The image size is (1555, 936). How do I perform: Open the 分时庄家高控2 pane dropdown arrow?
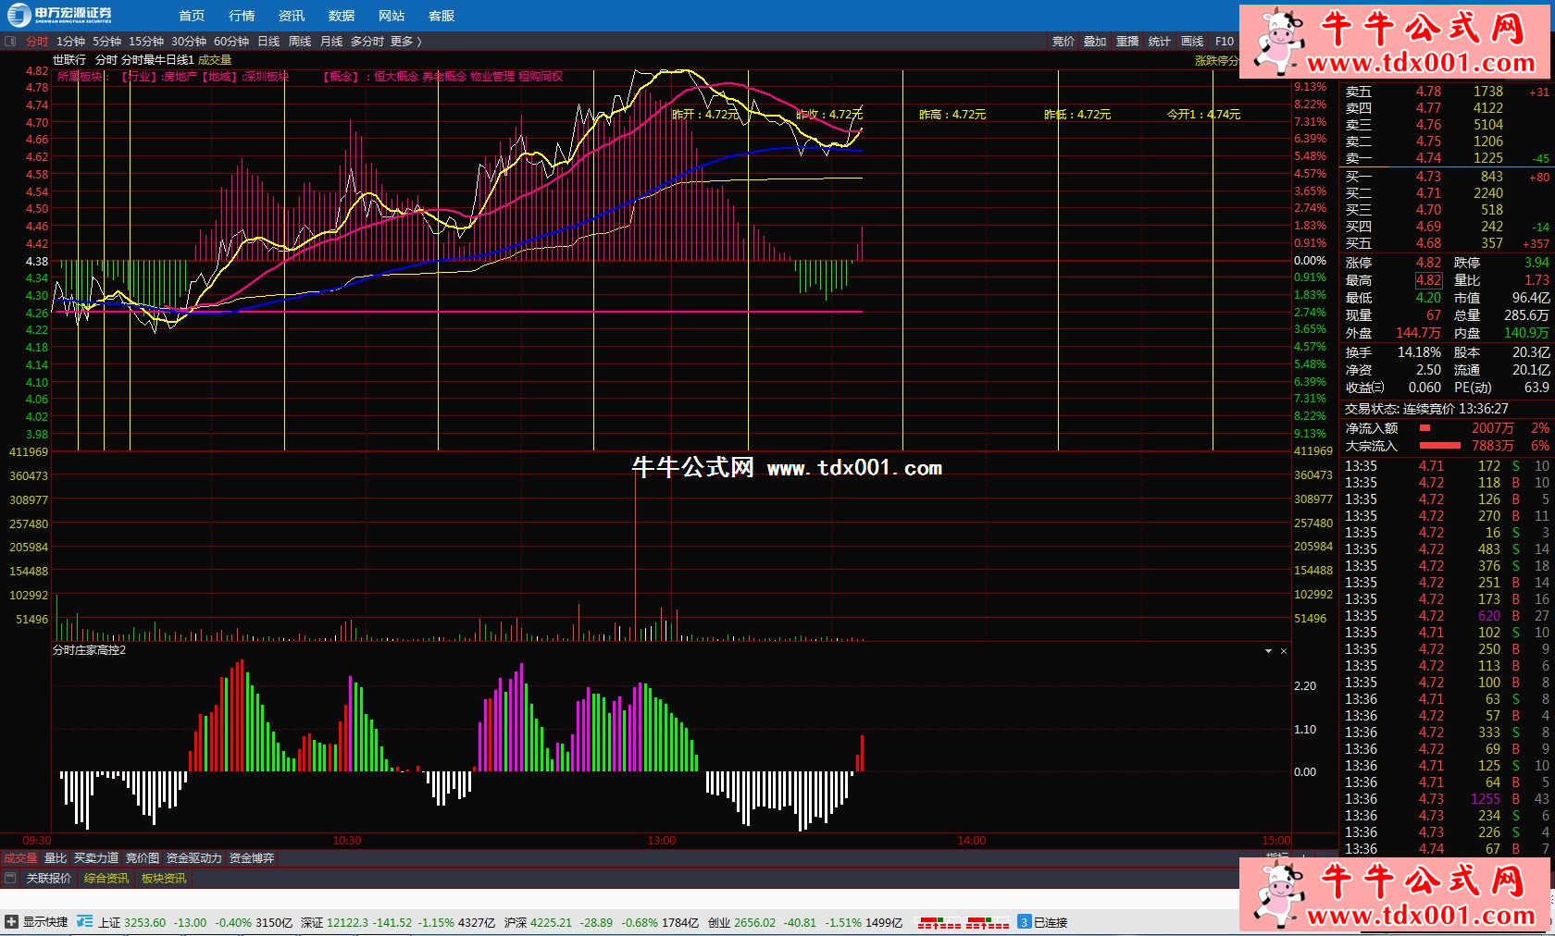(x=1268, y=651)
